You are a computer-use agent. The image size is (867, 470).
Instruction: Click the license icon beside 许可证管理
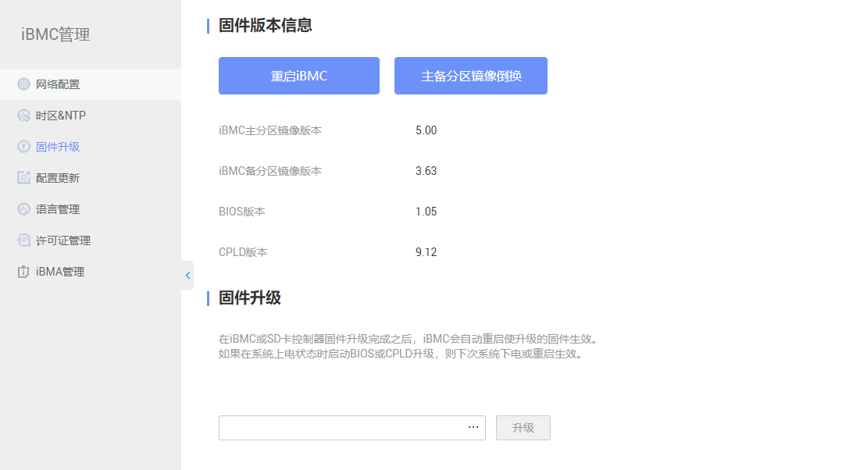[23, 240]
